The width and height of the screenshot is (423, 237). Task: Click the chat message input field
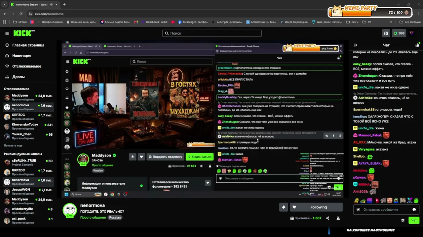tap(386, 210)
